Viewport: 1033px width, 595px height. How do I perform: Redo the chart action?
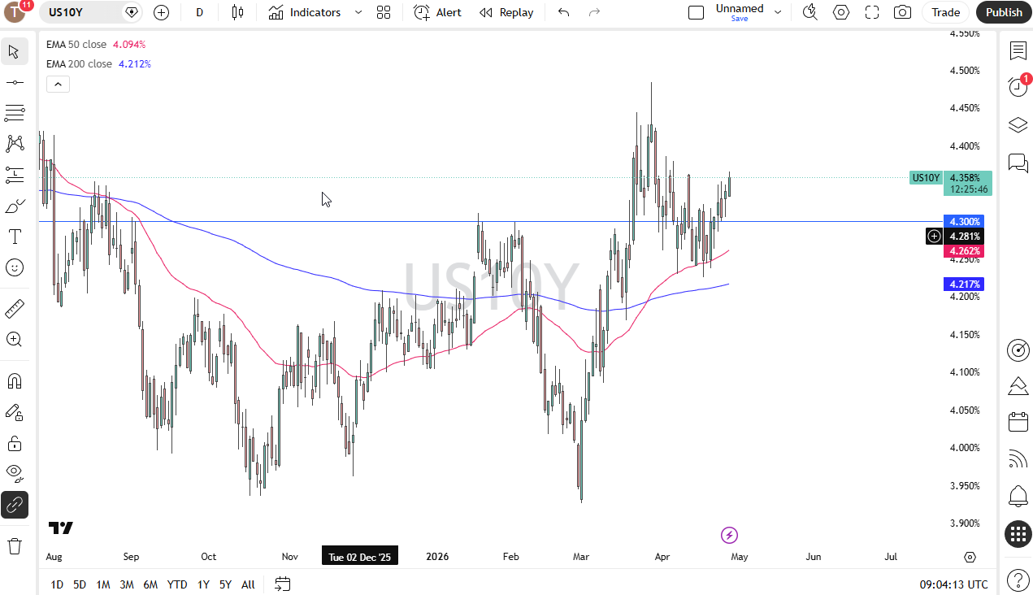(594, 12)
